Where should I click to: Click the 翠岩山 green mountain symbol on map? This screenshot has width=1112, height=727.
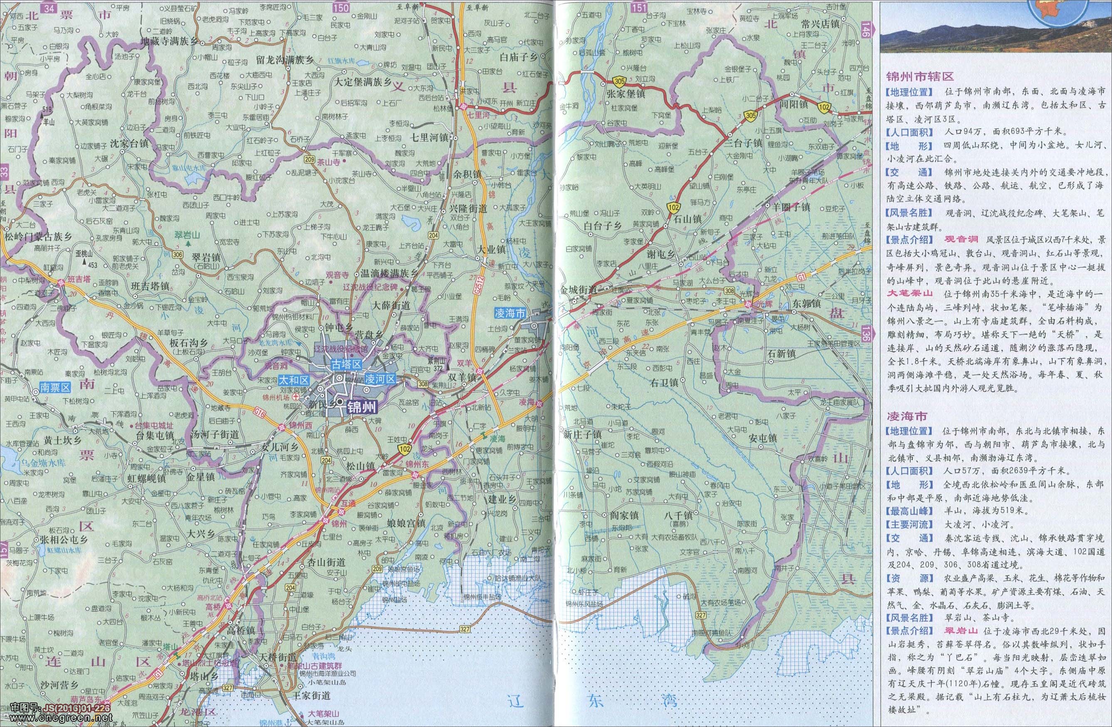(x=188, y=243)
